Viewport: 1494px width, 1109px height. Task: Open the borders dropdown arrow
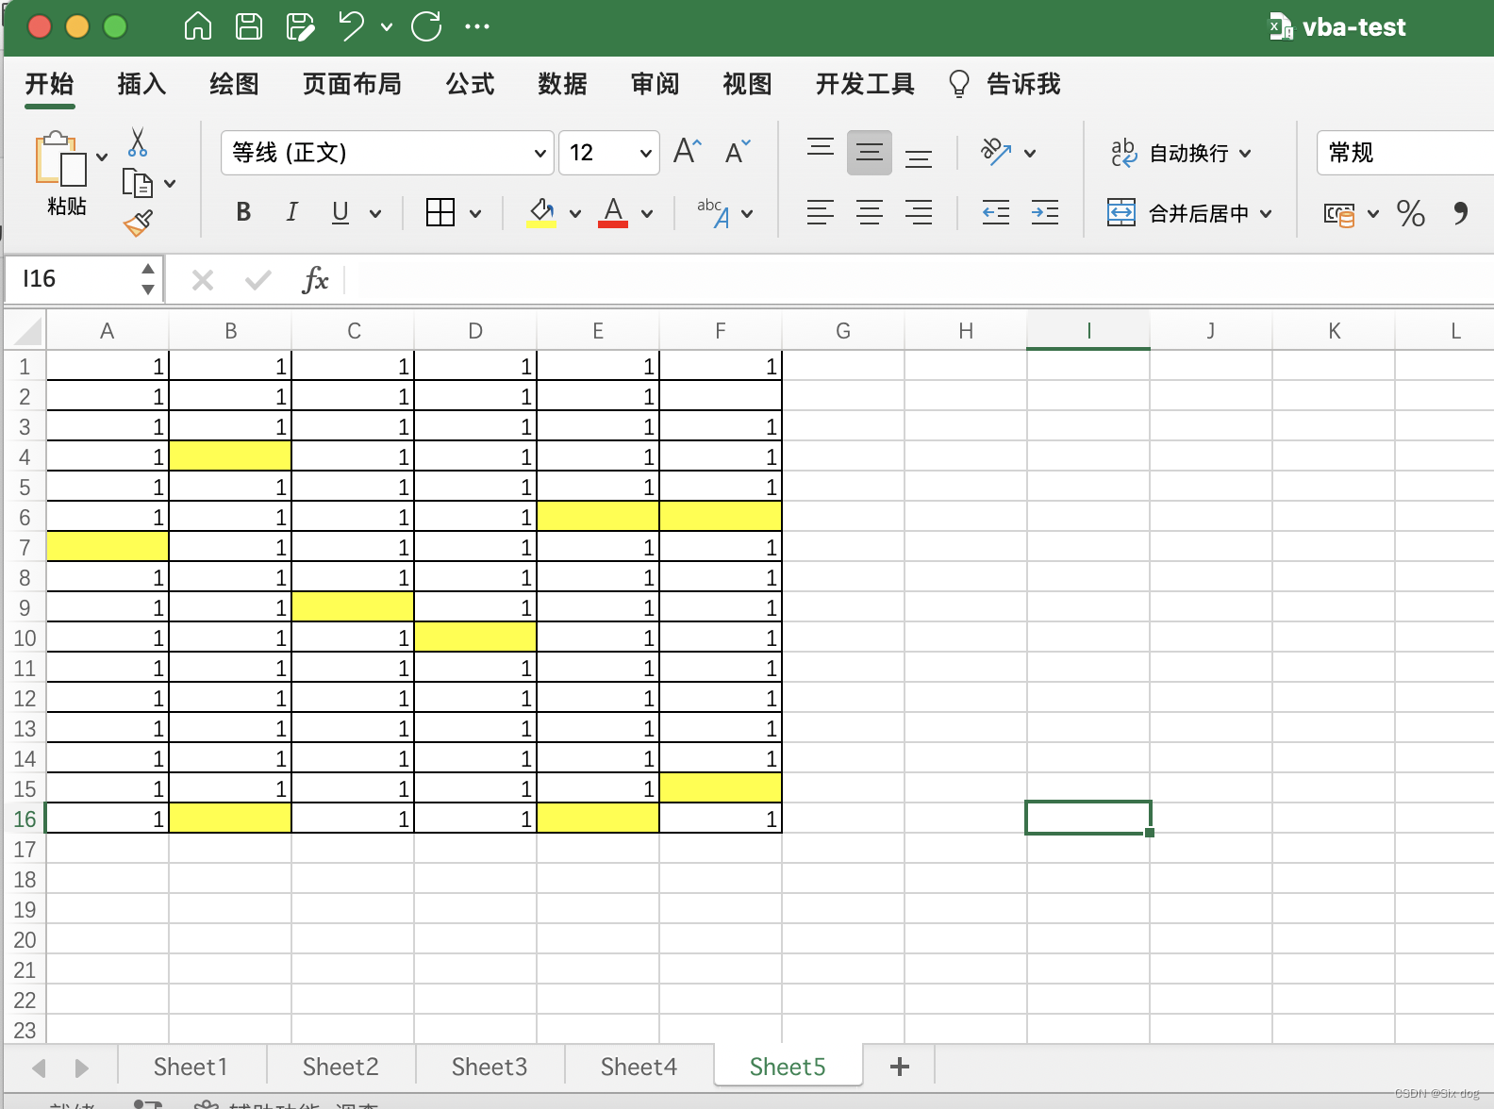click(475, 214)
